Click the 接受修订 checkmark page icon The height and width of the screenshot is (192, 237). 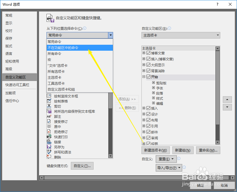point(49,121)
